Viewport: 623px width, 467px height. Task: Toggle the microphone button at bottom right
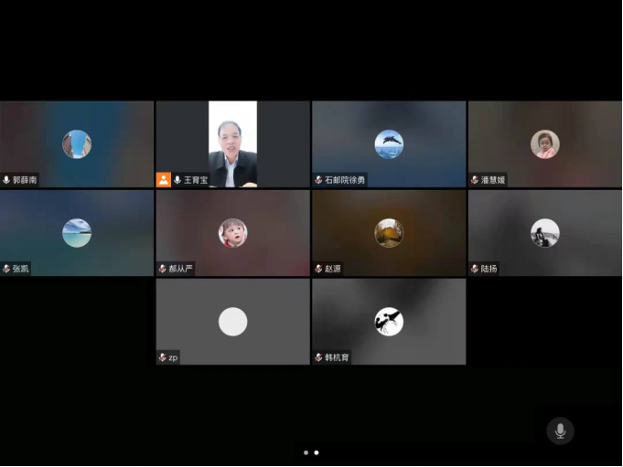point(560,430)
